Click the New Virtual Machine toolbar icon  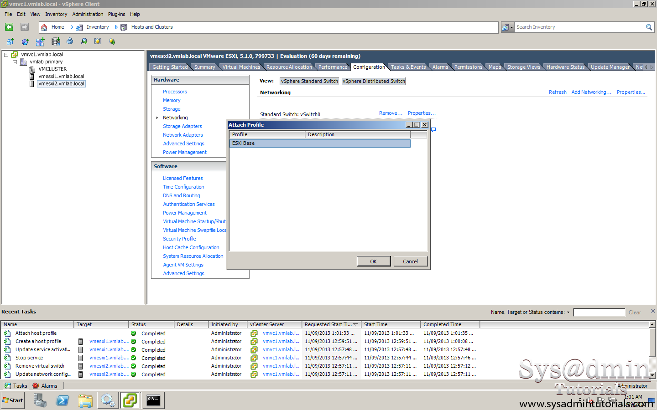(x=10, y=41)
